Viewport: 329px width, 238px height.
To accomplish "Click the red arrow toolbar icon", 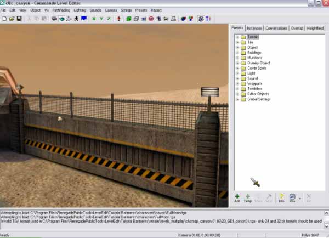I will [x=119, y=19].
